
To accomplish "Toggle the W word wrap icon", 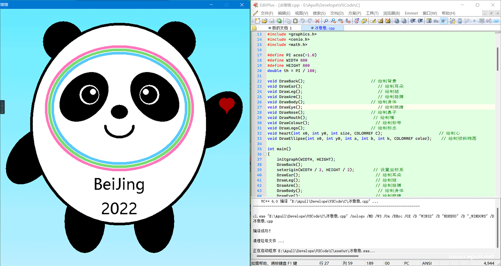I will tap(443, 21).
